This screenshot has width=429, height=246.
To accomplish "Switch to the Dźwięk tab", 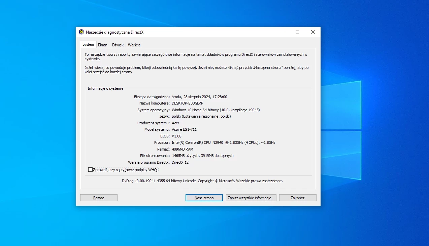I will point(118,45).
